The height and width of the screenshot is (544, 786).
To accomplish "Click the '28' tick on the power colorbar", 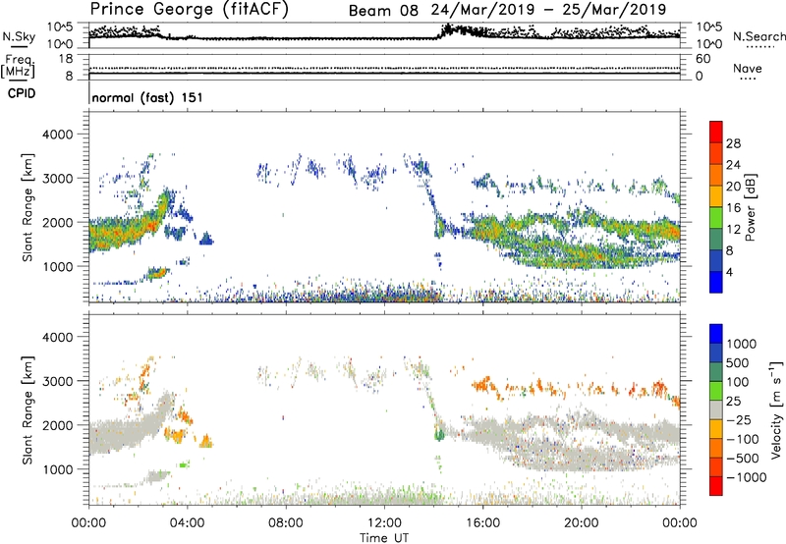I will click(x=733, y=143).
